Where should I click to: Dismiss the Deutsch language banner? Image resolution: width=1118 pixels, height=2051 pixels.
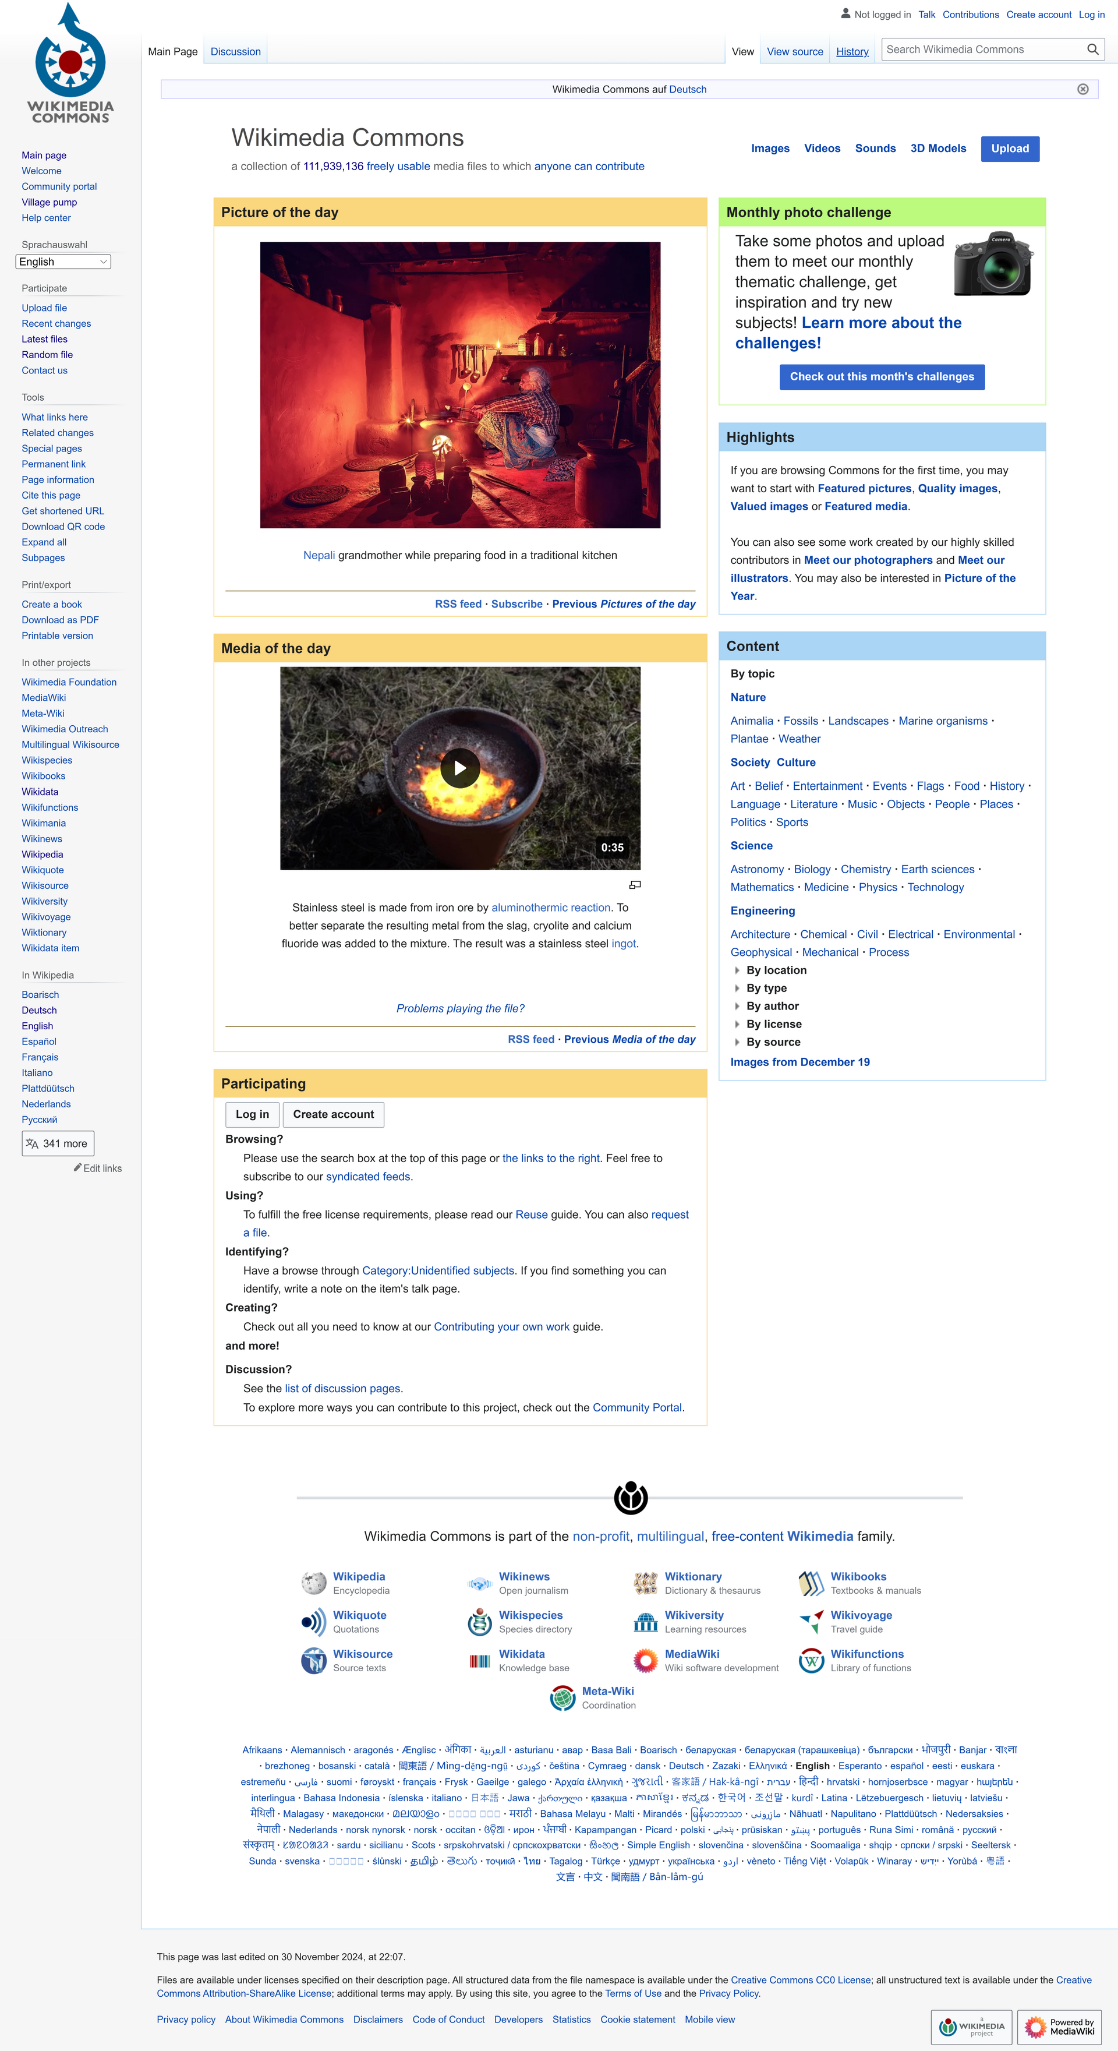click(1082, 89)
